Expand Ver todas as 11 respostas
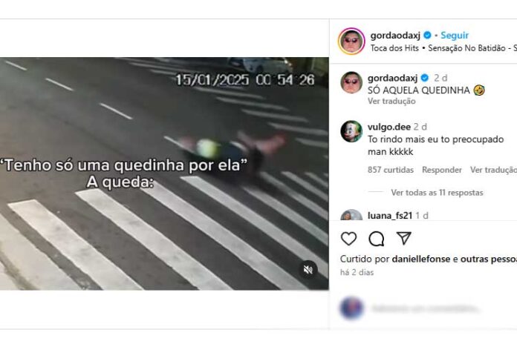 click(437, 193)
